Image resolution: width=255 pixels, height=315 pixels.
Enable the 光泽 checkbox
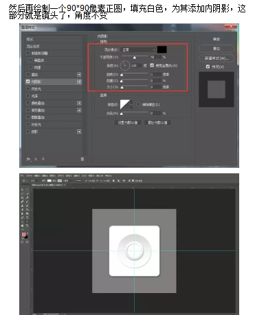coord(28,96)
